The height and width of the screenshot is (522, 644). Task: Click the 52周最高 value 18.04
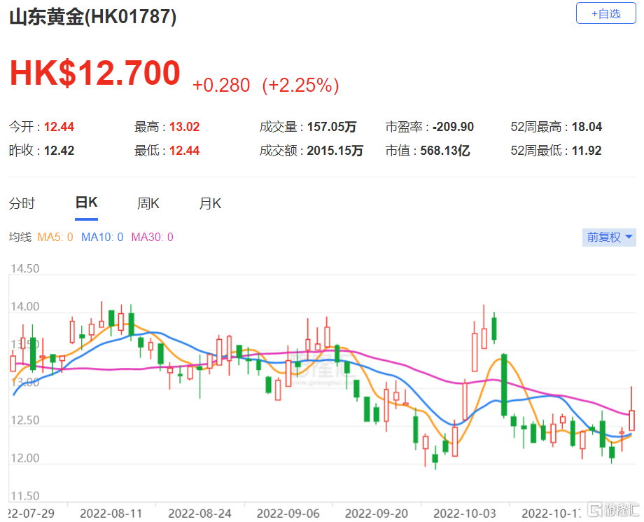pyautogui.click(x=587, y=127)
